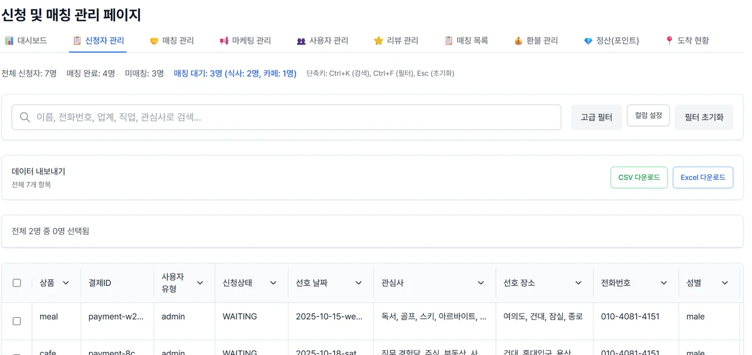Open the 신청상태 column dropdown
The height and width of the screenshot is (355, 752).
273,282
